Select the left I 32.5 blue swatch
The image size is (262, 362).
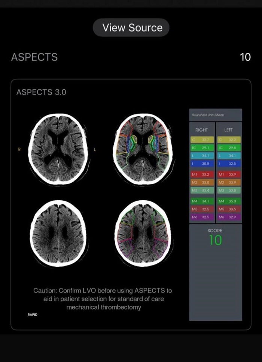pos(229,164)
